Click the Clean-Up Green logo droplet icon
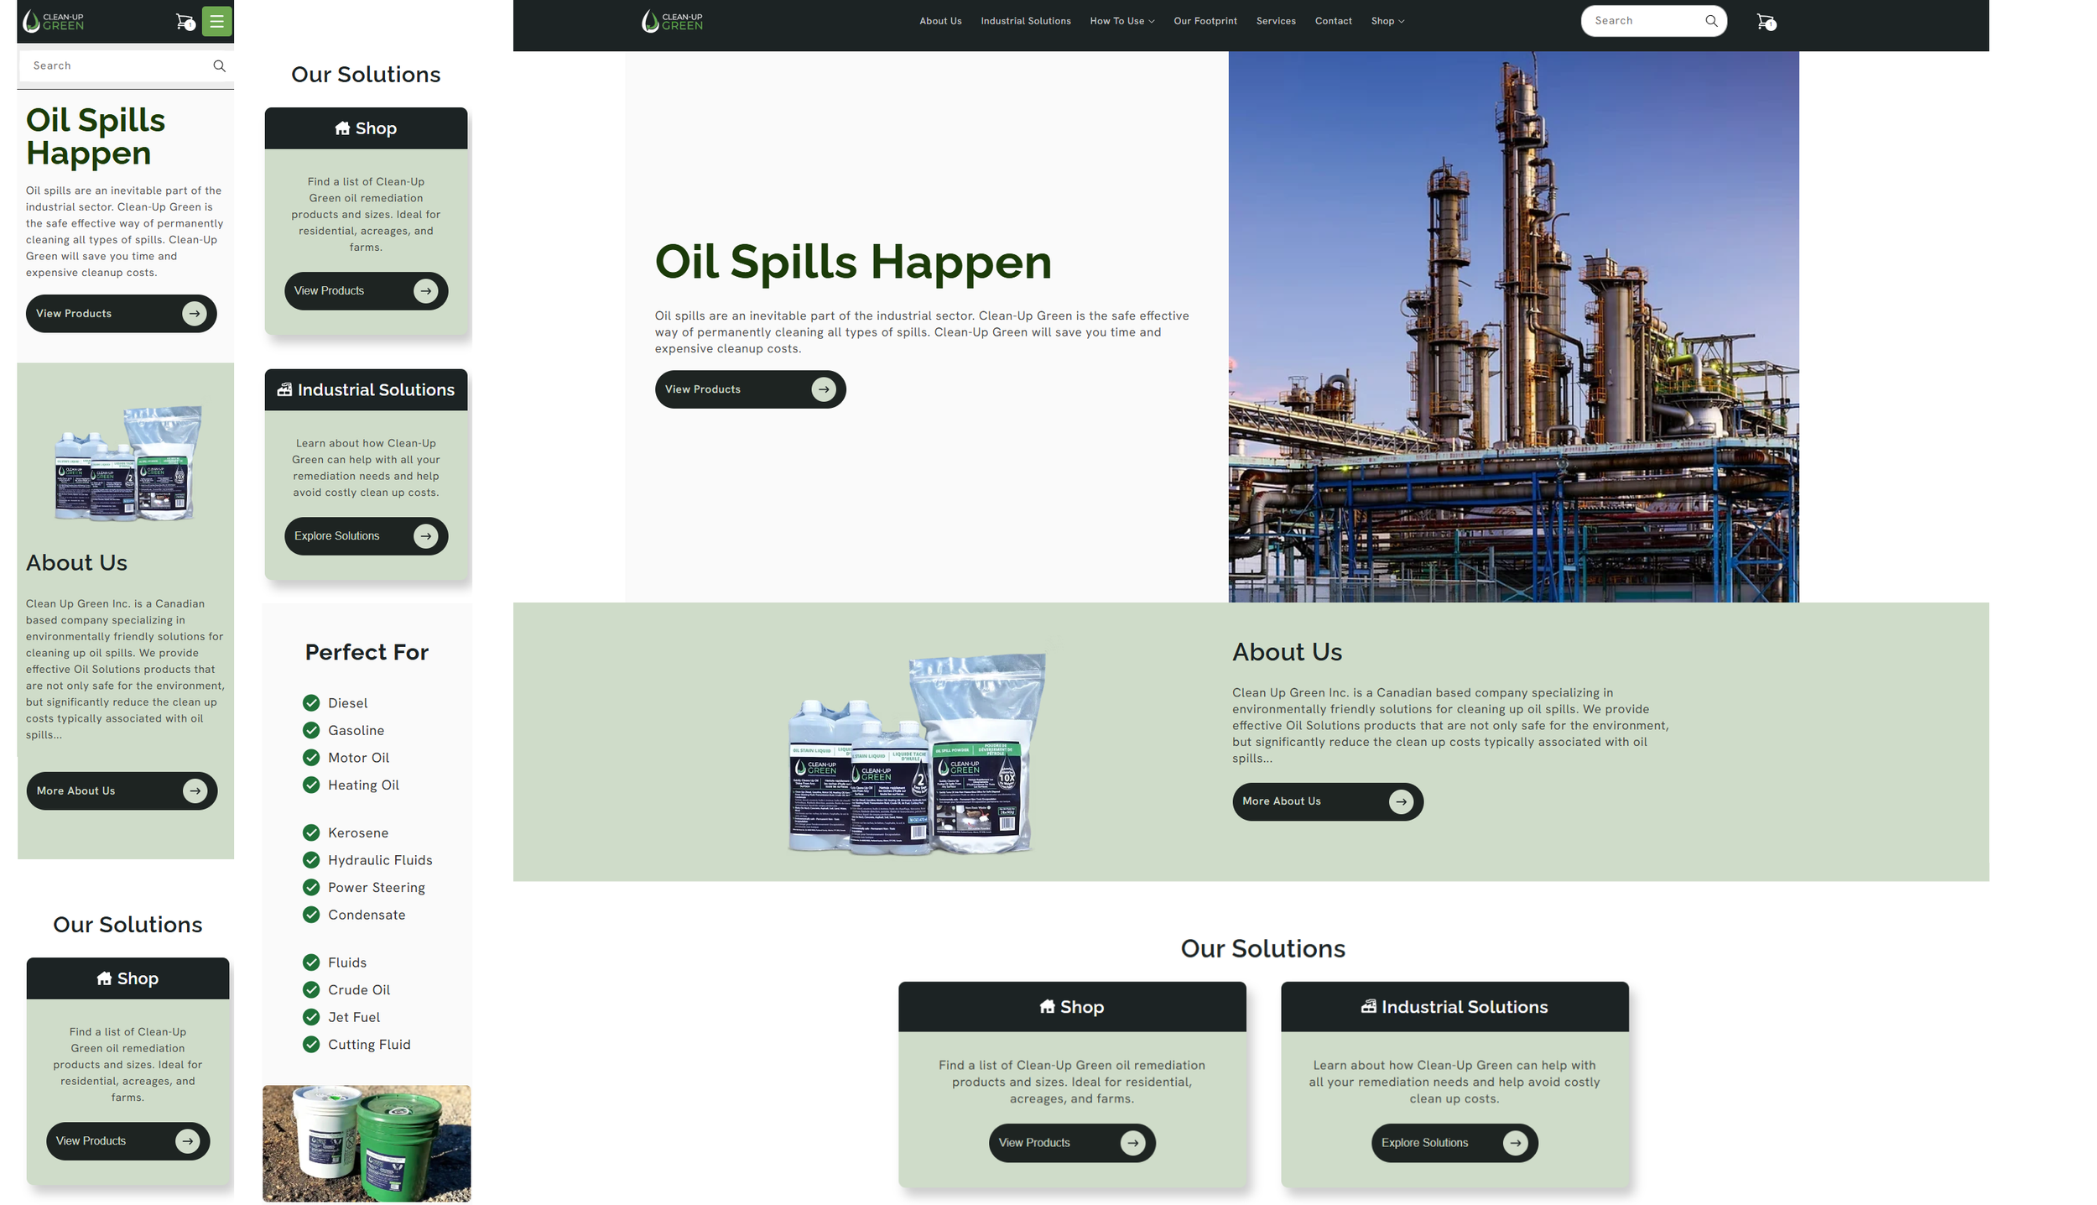2097x1205 pixels. coord(648,19)
